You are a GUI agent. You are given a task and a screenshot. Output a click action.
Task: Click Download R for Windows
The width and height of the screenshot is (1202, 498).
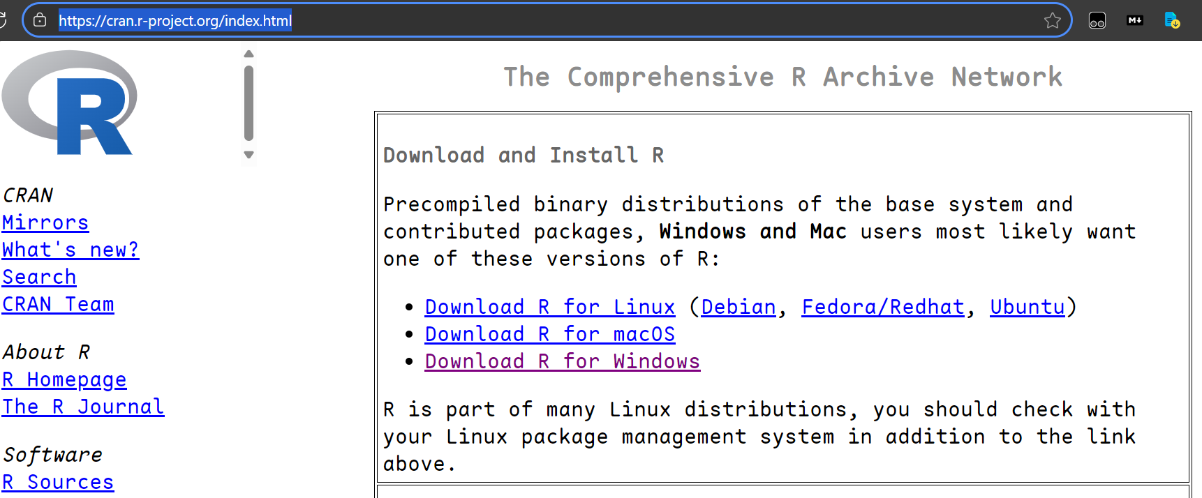click(563, 361)
